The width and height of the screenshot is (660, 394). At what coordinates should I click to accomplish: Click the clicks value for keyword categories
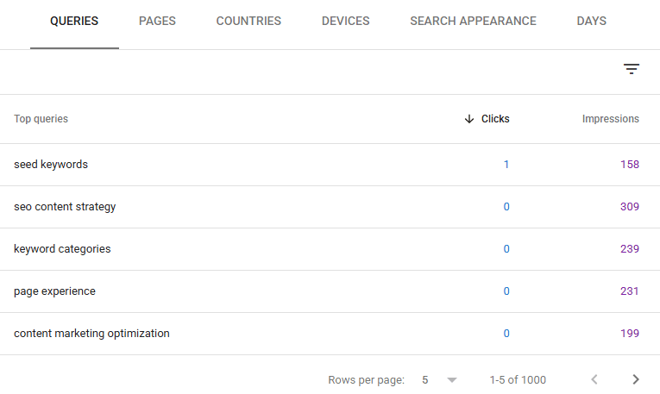click(x=506, y=249)
